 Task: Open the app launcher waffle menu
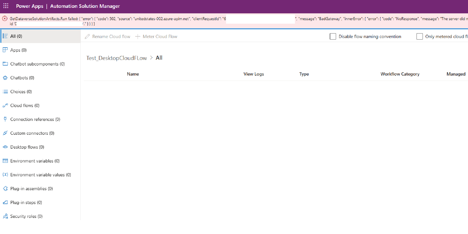(x=6, y=6)
